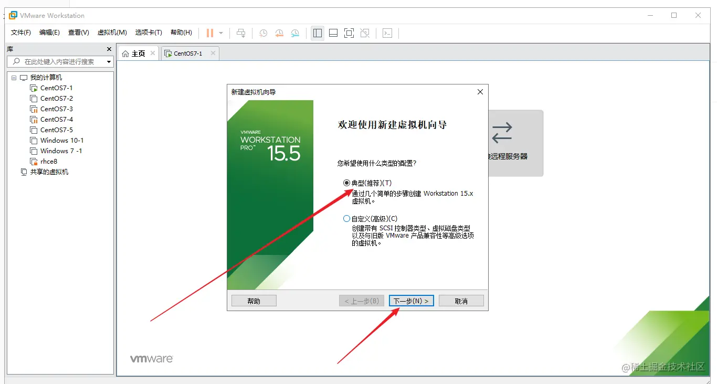
Task: Select Windows 10-1 in the library
Action: tap(62, 141)
